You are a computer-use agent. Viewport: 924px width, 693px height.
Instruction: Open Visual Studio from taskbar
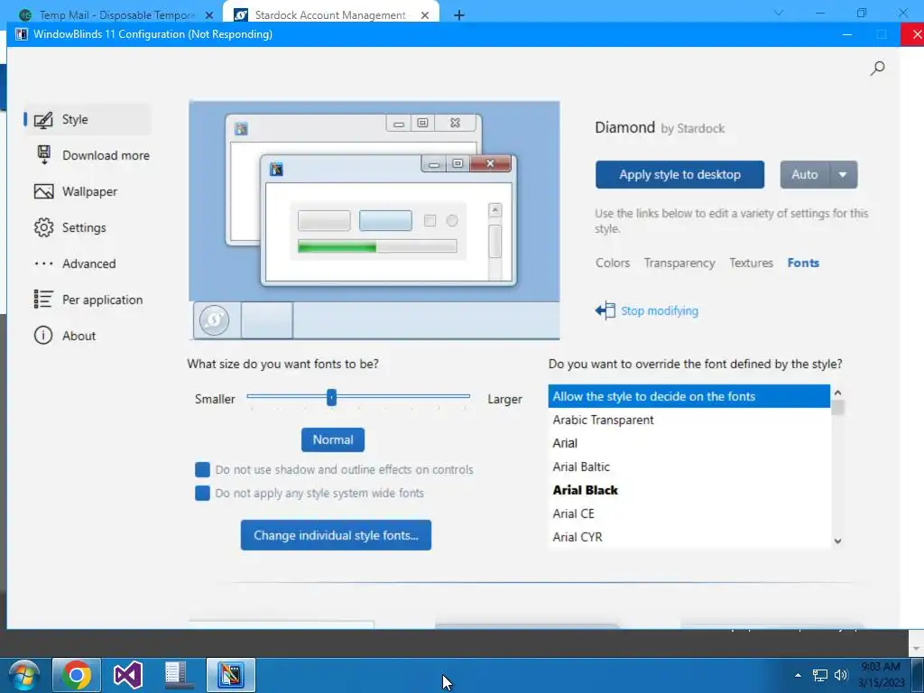(128, 675)
